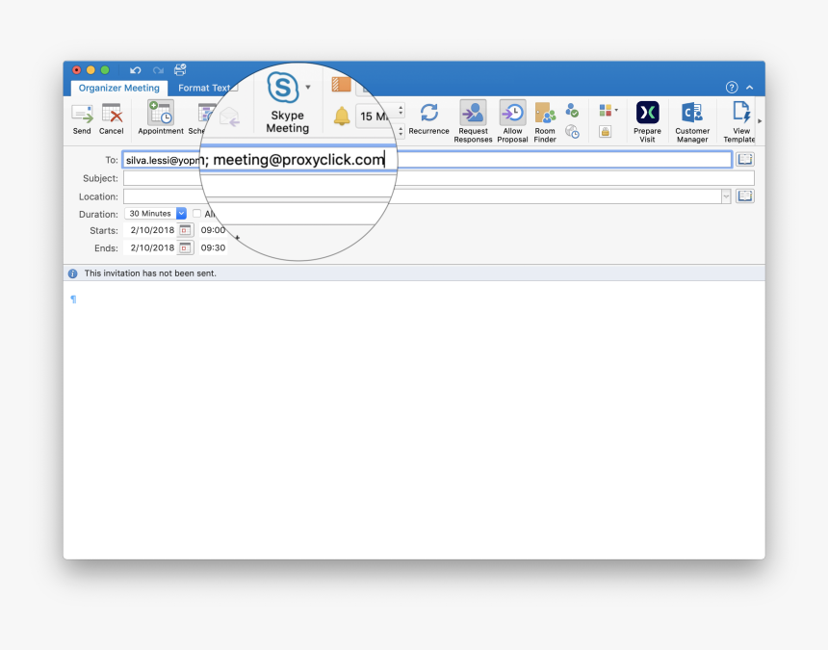Open Customer Manager add-in

(x=692, y=122)
